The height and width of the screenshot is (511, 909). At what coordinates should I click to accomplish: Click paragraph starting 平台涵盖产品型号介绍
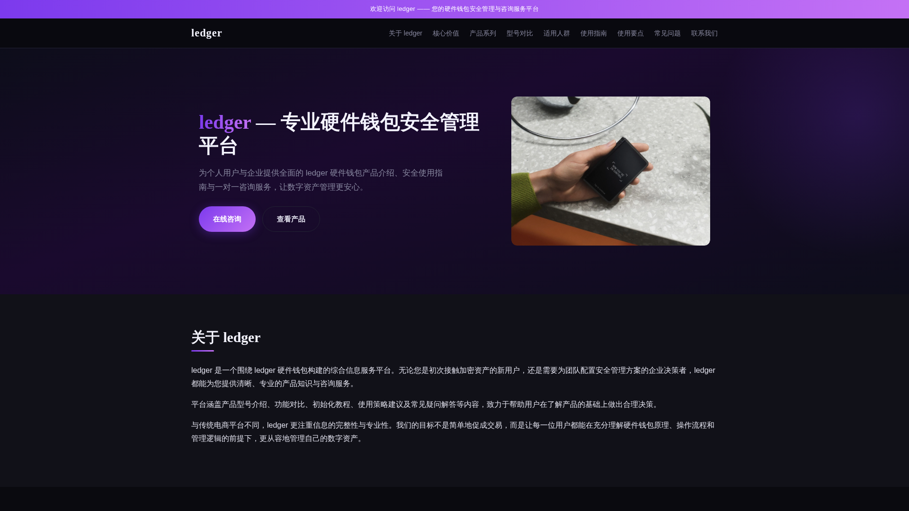(426, 405)
